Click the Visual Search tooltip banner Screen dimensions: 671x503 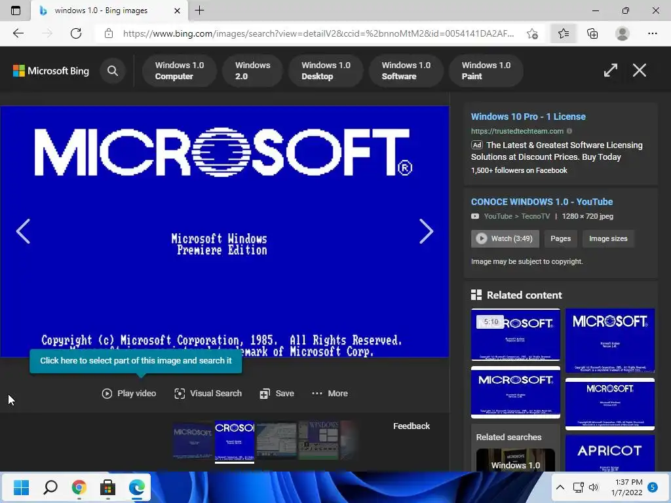136,361
